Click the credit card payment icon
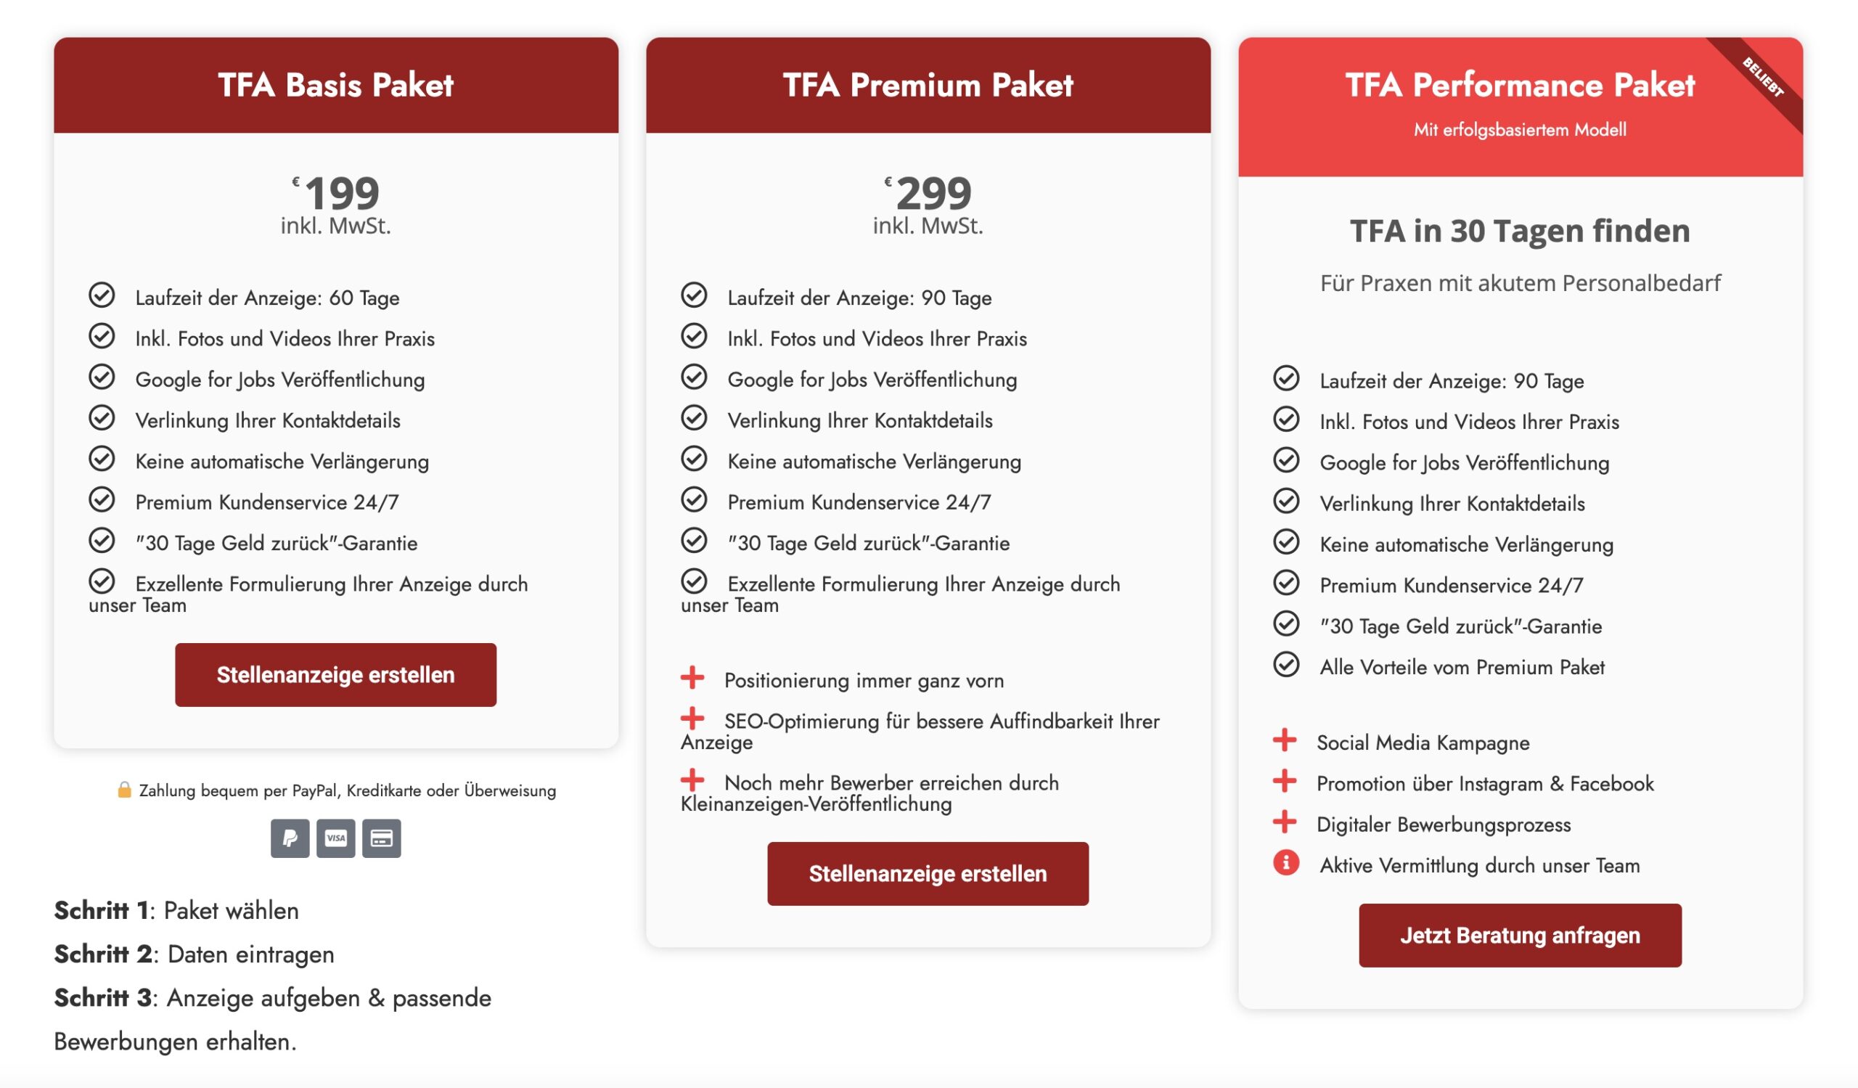 [381, 838]
